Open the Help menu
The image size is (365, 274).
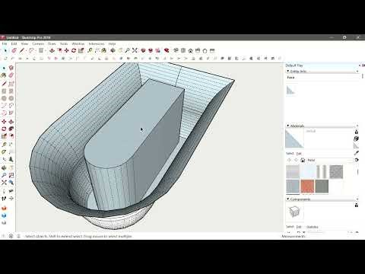click(112, 44)
